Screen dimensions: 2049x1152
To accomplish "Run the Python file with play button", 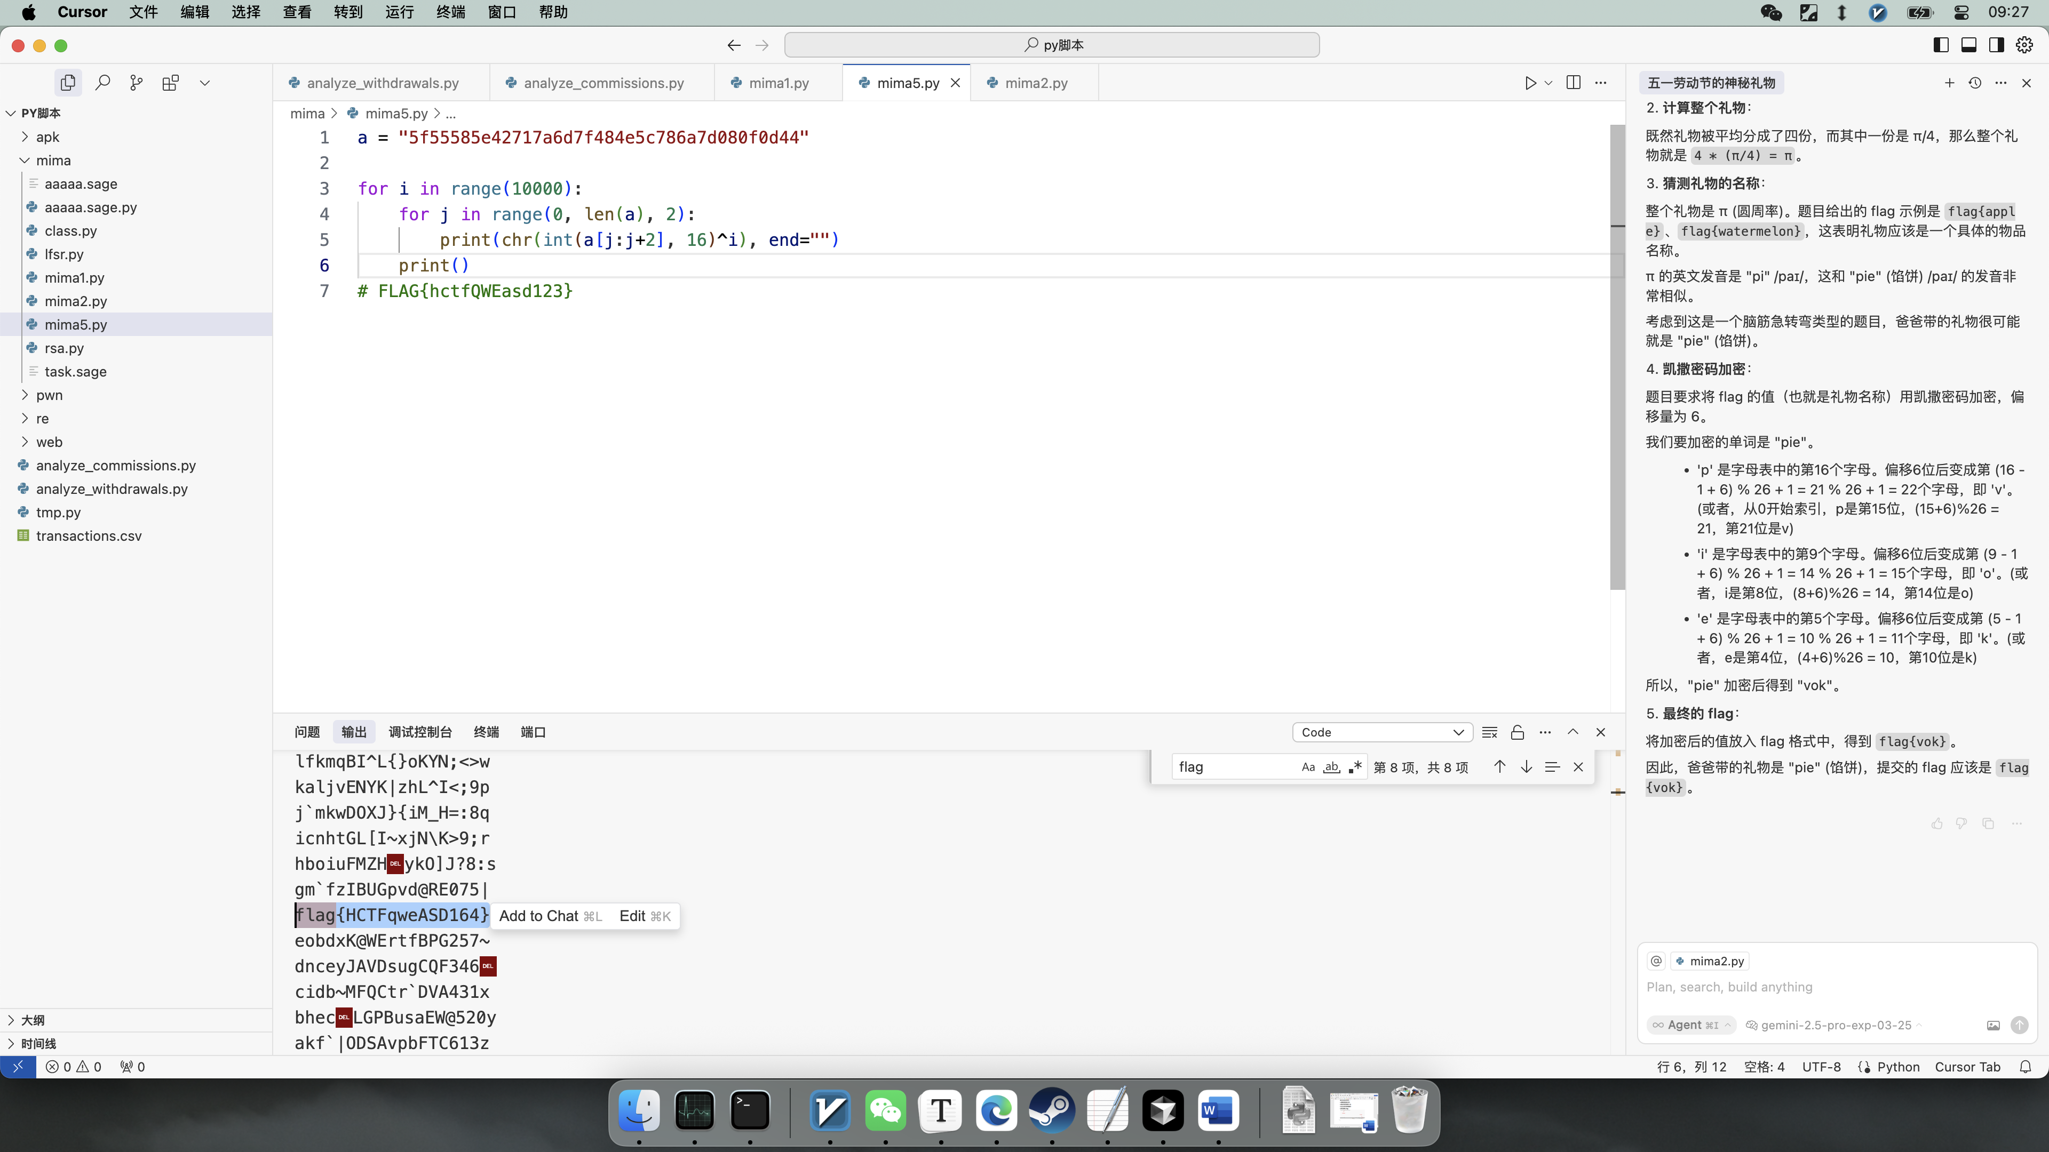I will [1530, 83].
